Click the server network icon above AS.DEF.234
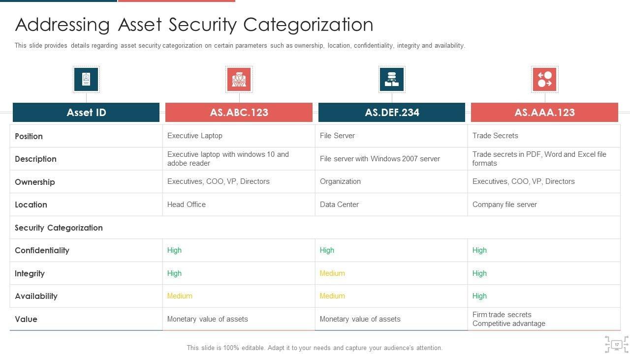The width and height of the screenshot is (630, 354). 392,79
